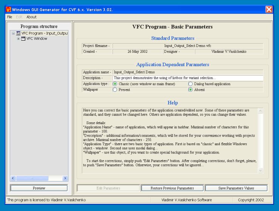Click 'Copyright 2002' in status bar
Viewport: 279px width, 211px height.
click(251, 200)
